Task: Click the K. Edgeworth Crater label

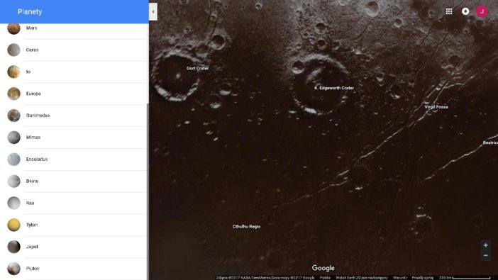Action: 334,88
